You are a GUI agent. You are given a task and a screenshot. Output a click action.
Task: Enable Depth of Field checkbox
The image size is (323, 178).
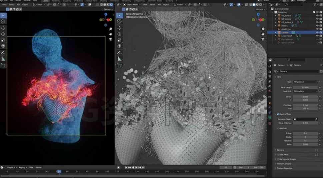point(278,114)
